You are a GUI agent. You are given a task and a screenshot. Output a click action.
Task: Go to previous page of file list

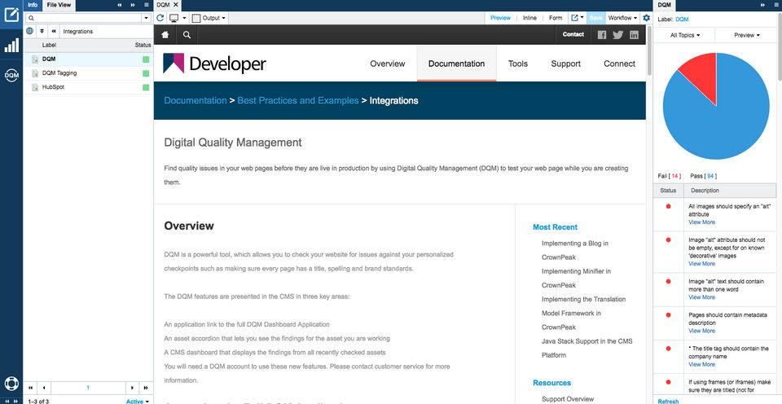(x=44, y=388)
